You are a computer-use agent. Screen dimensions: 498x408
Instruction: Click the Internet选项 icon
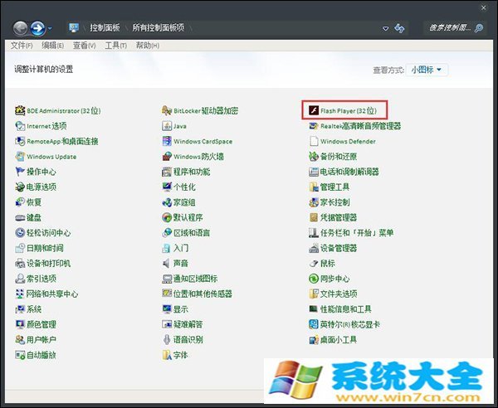tap(20, 126)
